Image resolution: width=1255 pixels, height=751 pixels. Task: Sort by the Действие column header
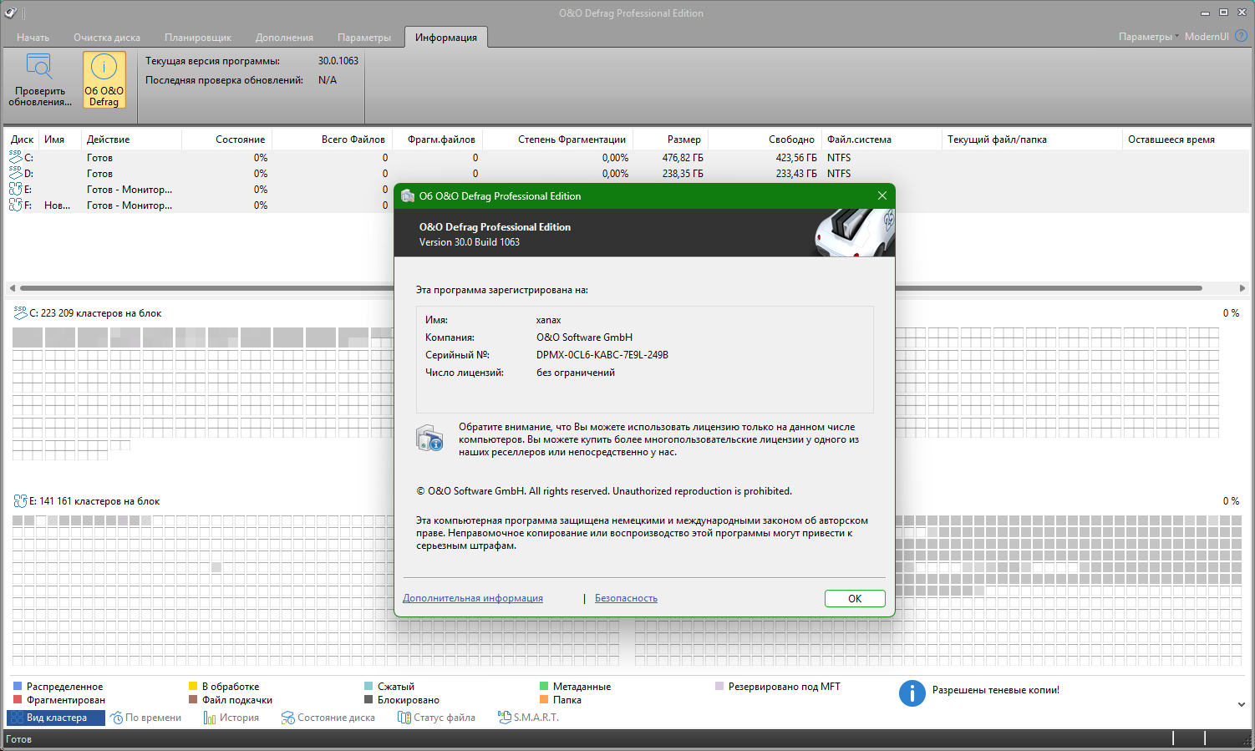(x=131, y=140)
